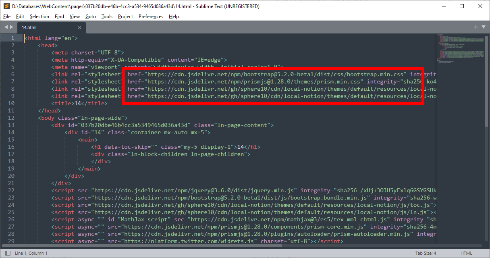Open the View menu

tap(75, 17)
